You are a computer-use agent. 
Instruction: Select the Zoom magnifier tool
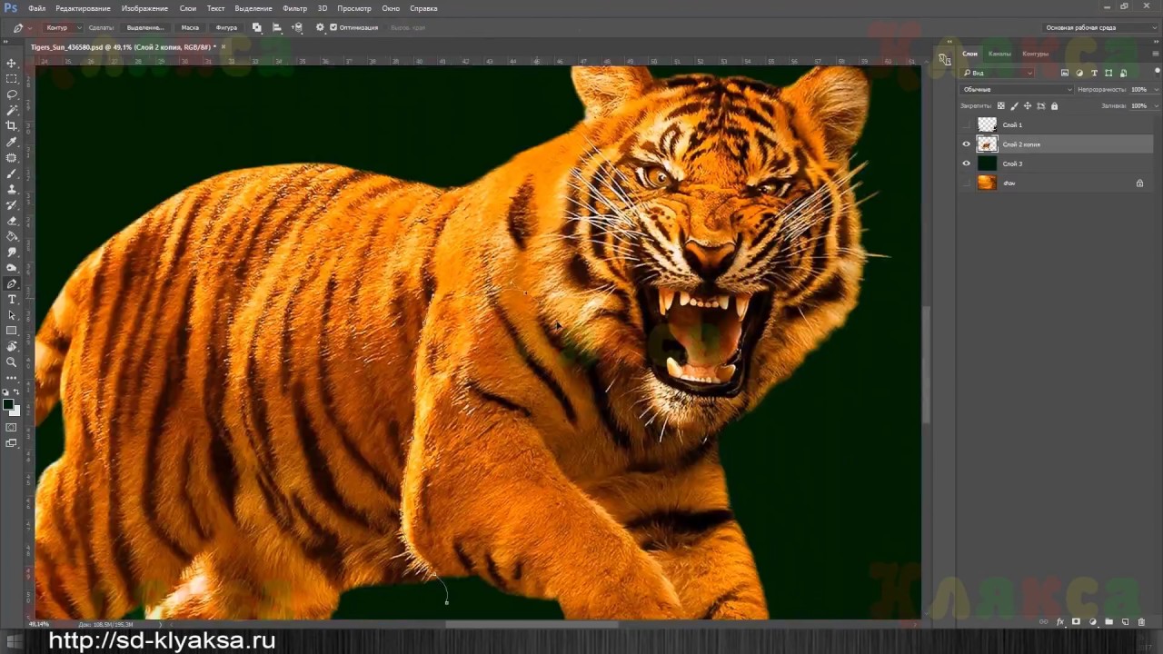12,362
